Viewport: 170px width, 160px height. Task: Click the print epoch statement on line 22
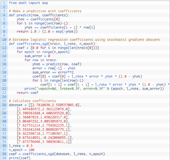click(x=94, y=89)
